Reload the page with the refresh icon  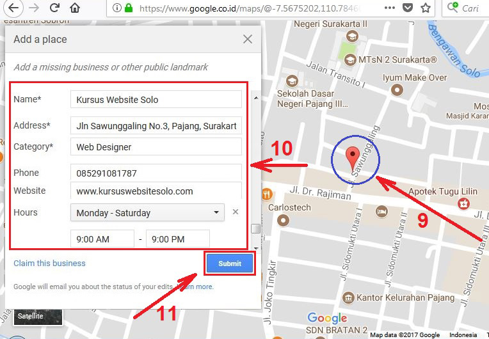coord(54,8)
